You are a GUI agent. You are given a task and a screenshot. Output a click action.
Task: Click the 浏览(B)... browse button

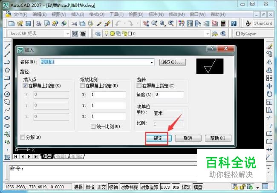point(173,62)
